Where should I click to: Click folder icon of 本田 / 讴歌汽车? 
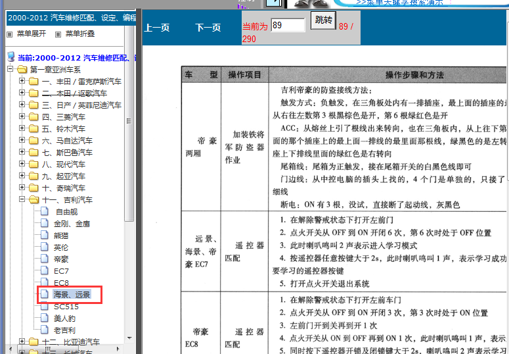[33, 93]
